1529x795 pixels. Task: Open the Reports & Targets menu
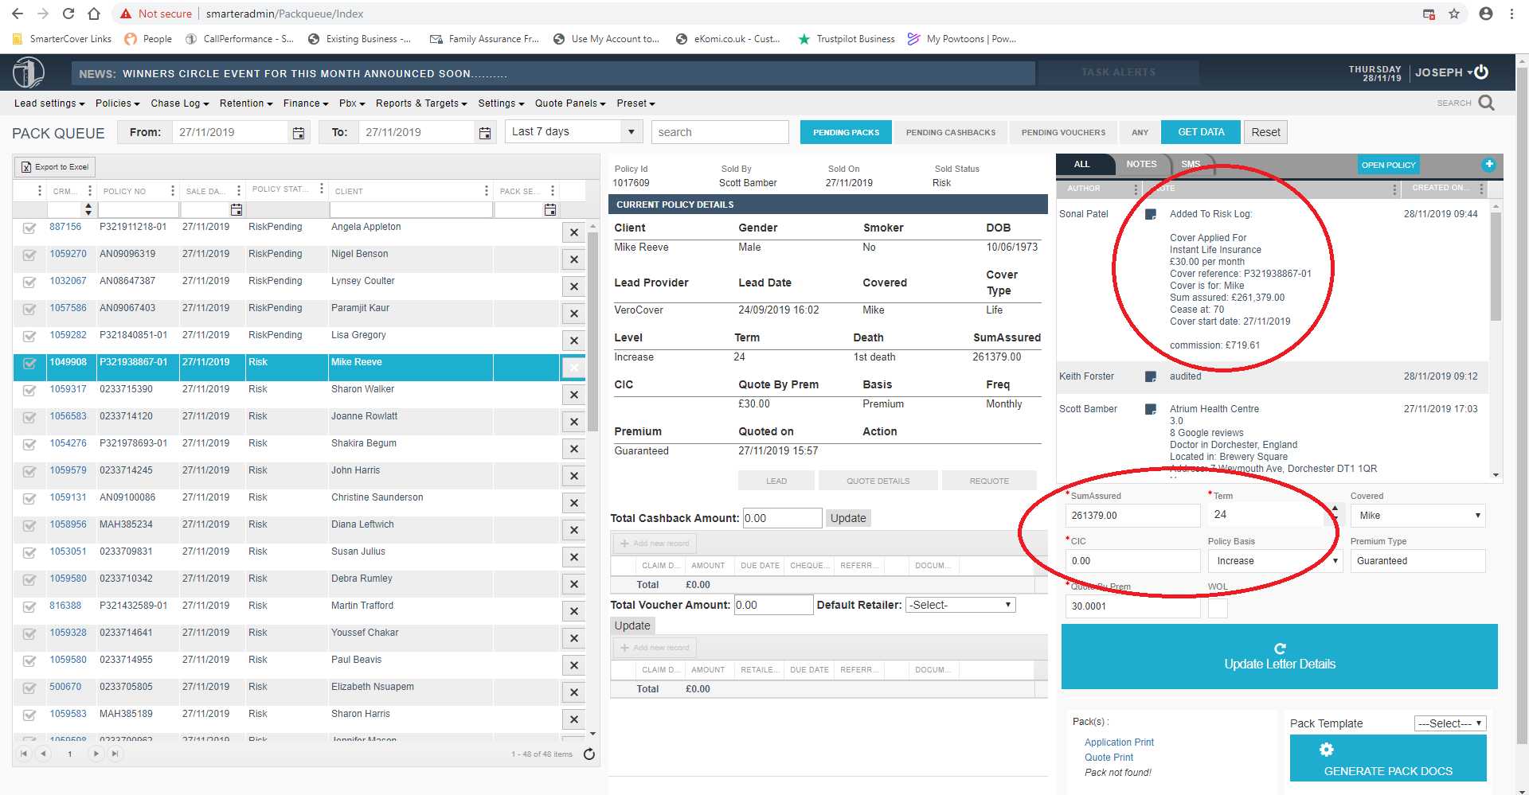(x=421, y=103)
